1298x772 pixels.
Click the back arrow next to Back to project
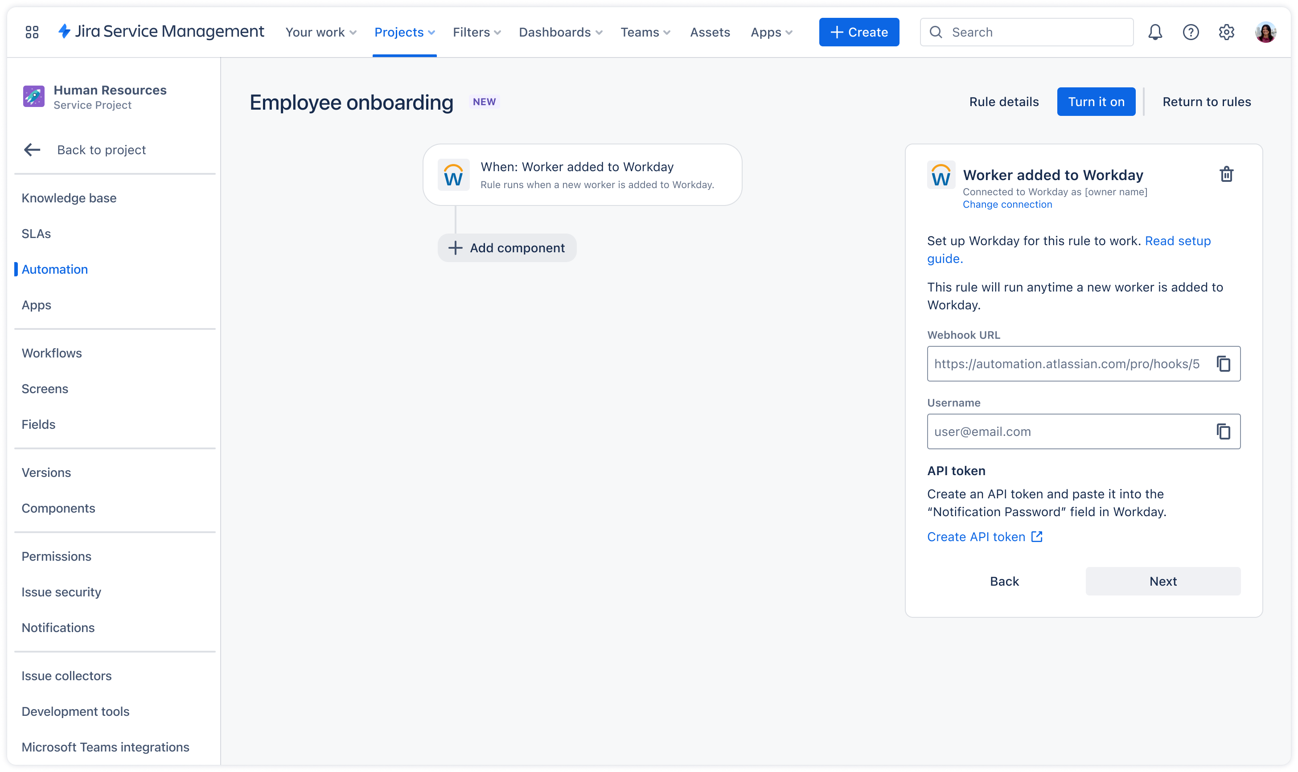pos(32,150)
